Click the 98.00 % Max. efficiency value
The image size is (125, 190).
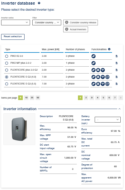coord(72,127)
